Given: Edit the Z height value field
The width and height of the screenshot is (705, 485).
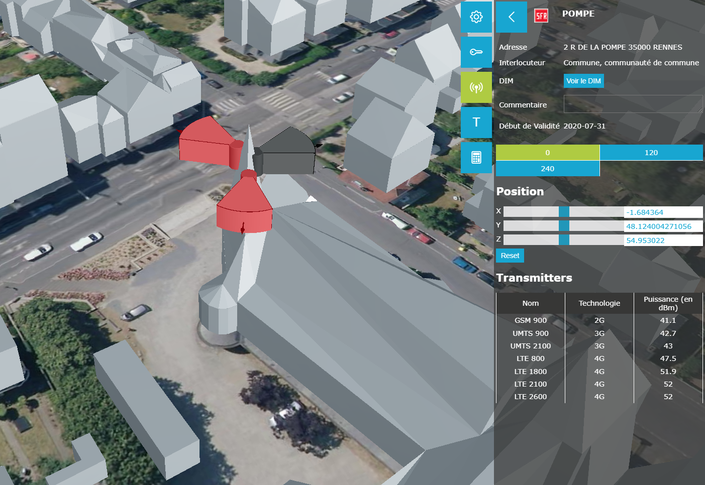Looking at the screenshot, I should click(x=663, y=240).
